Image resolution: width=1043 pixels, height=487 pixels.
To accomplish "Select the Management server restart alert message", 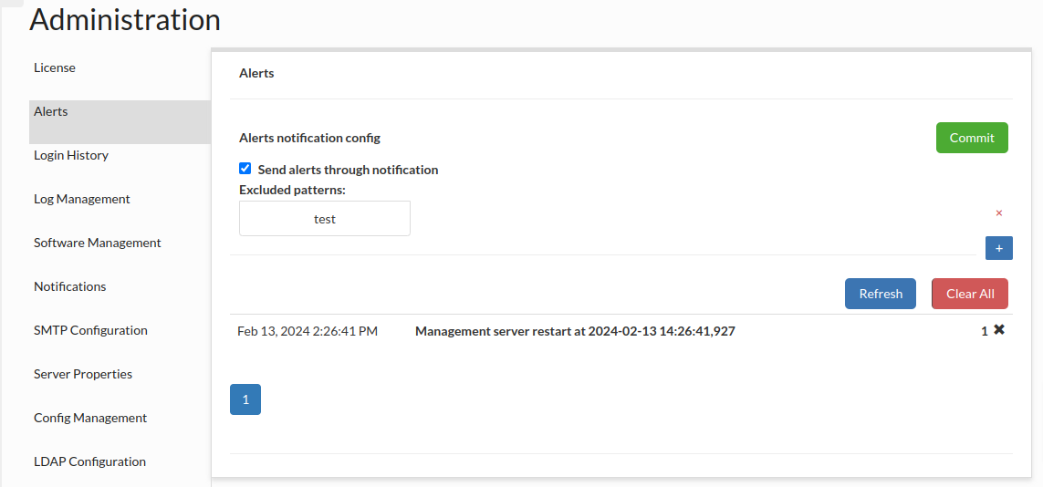I will click(575, 331).
